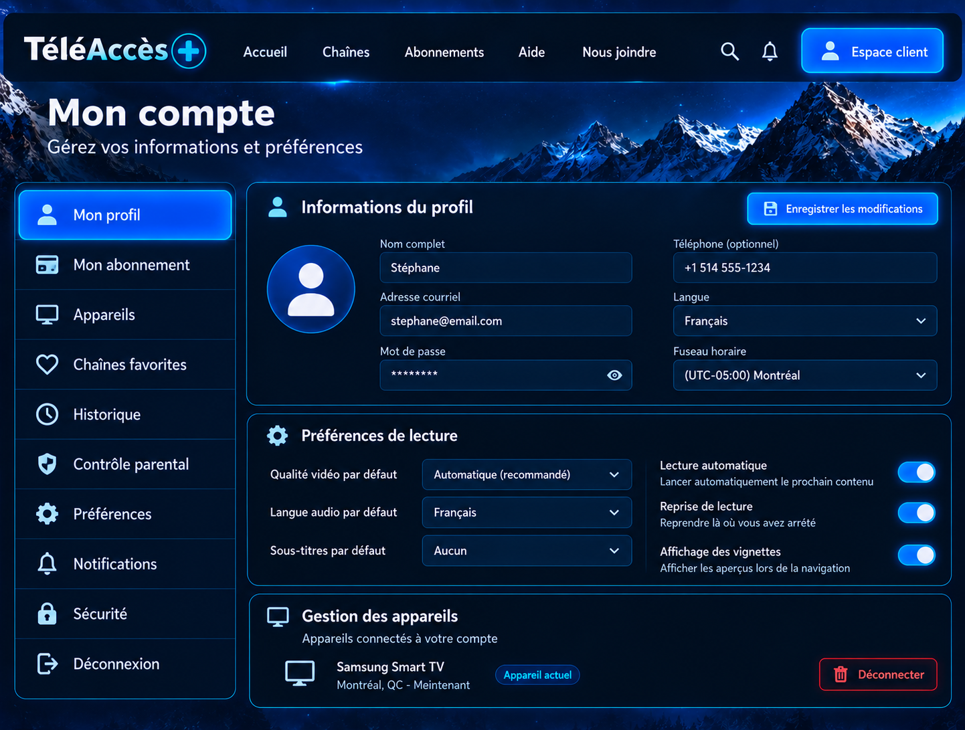Open notifications bell in header

pos(770,52)
